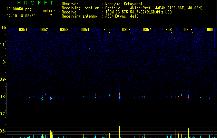Image resolution: width=217 pixels, height=138 pixels.
Task: Select the file name 10180950.png
Action: [x=19, y=9]
